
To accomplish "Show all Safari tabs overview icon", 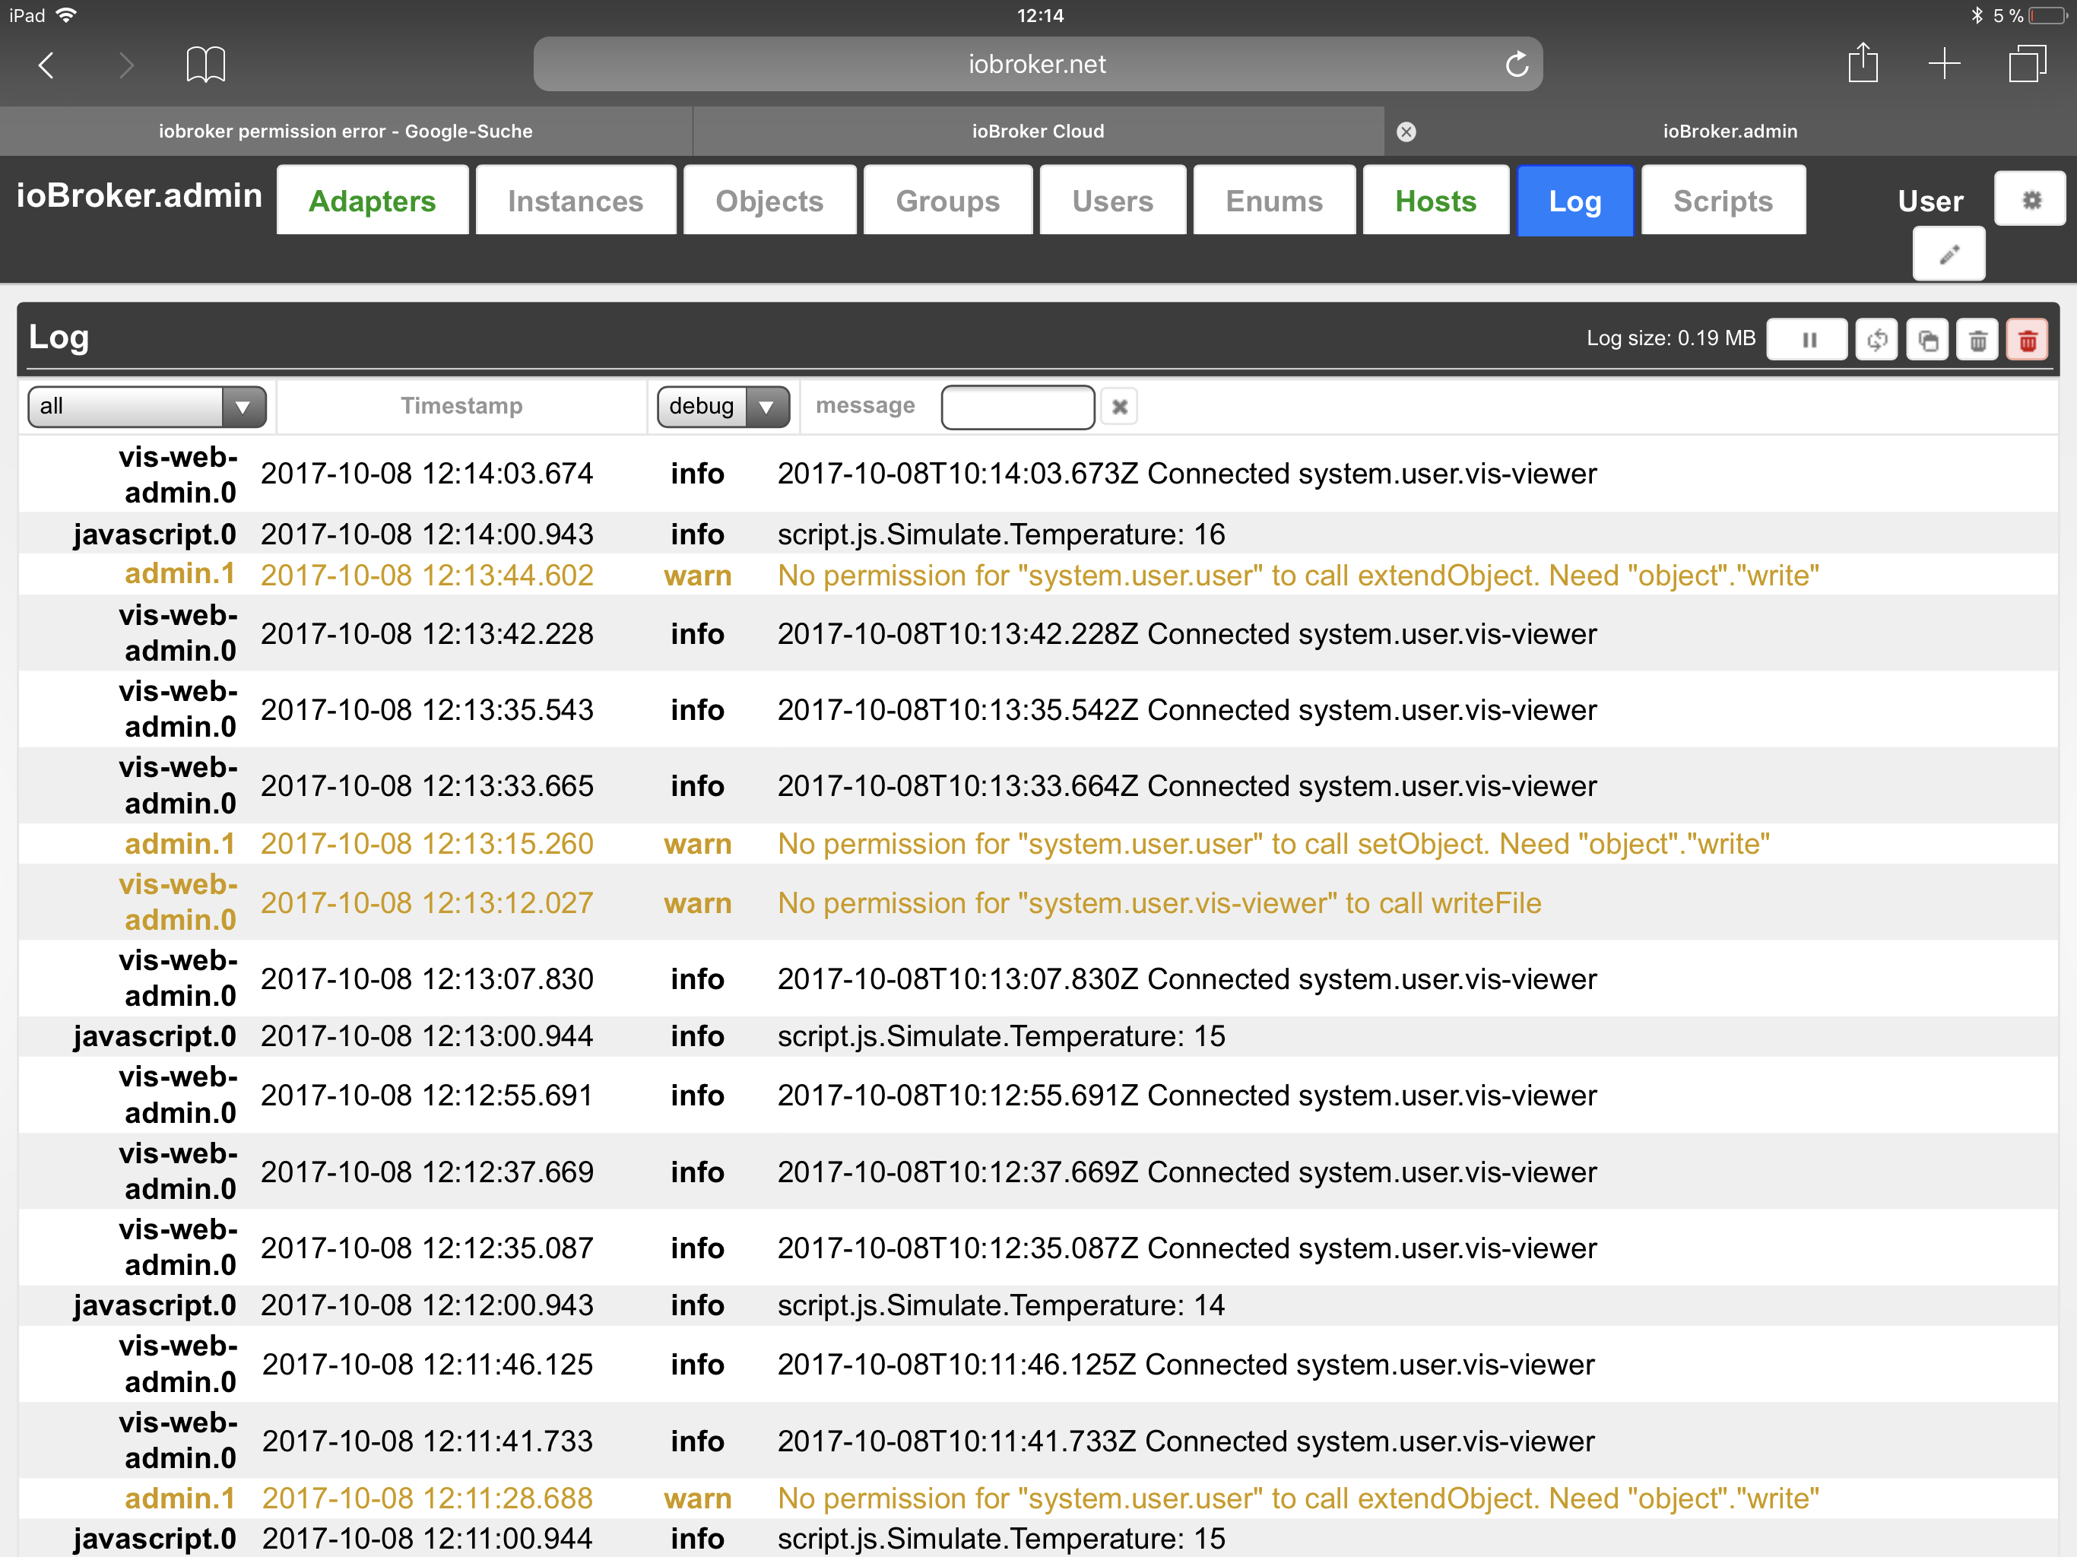I will 2026,64.
